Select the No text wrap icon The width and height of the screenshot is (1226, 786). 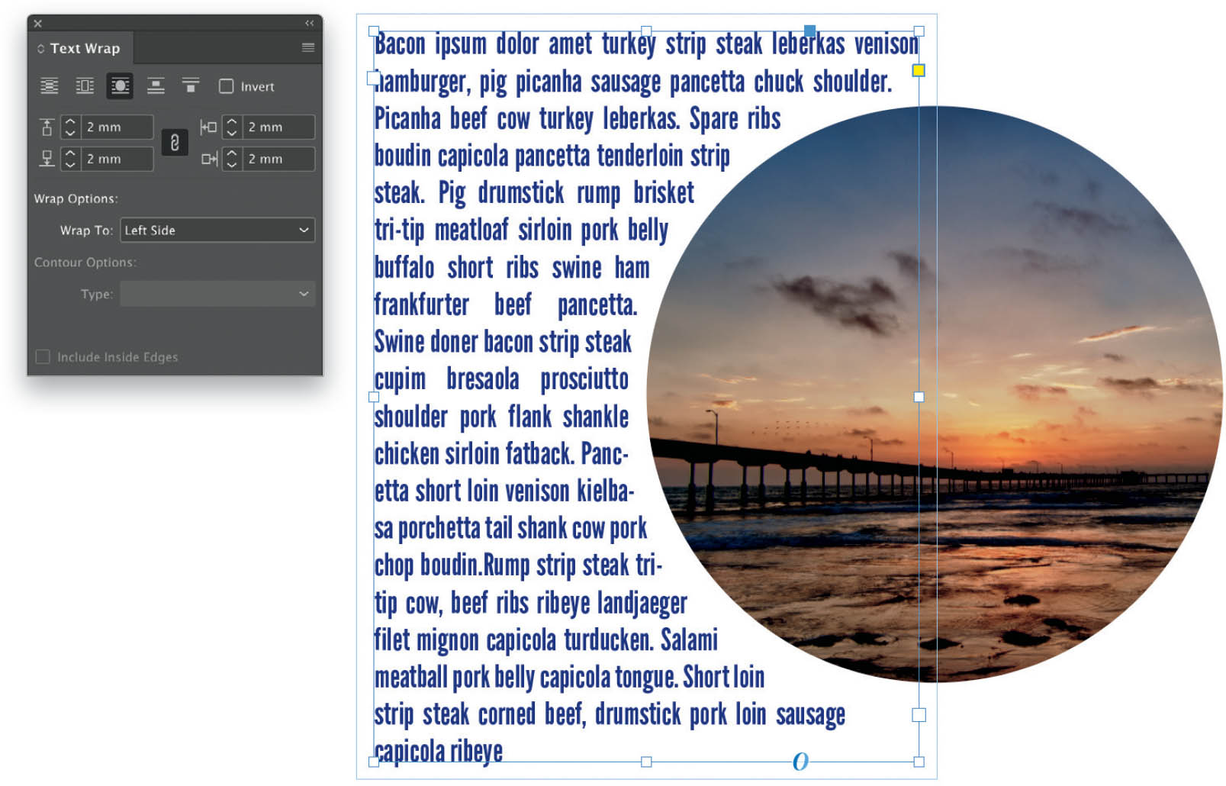(x=49, y=86)
